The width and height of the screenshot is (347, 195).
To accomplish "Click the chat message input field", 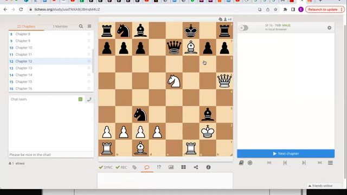I will coord(51,154).
